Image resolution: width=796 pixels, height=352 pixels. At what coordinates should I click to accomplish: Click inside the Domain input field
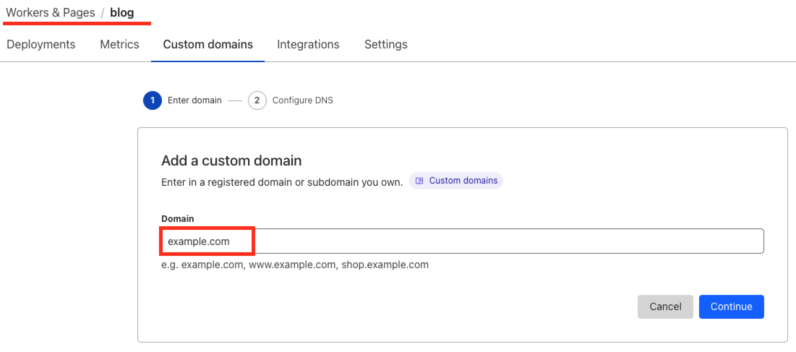pos(434,241)
